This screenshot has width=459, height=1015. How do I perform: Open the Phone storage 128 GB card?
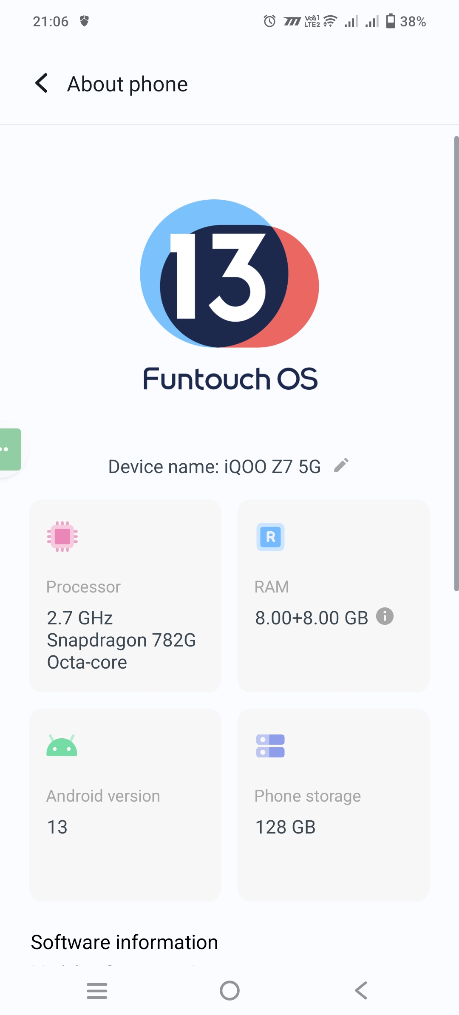[x=333, y=804]
